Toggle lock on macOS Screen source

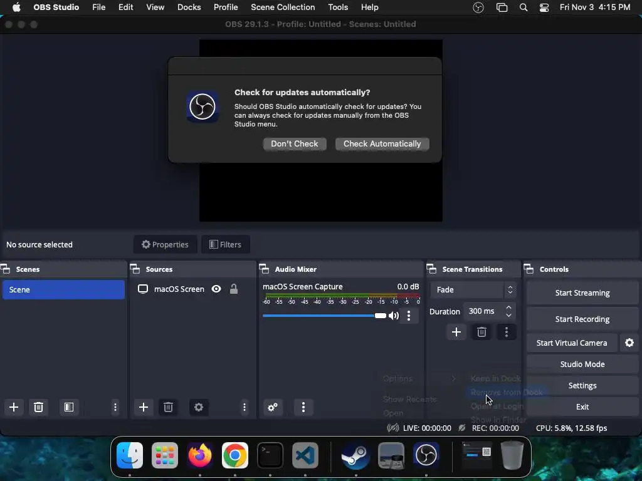[x=234, y=289]
